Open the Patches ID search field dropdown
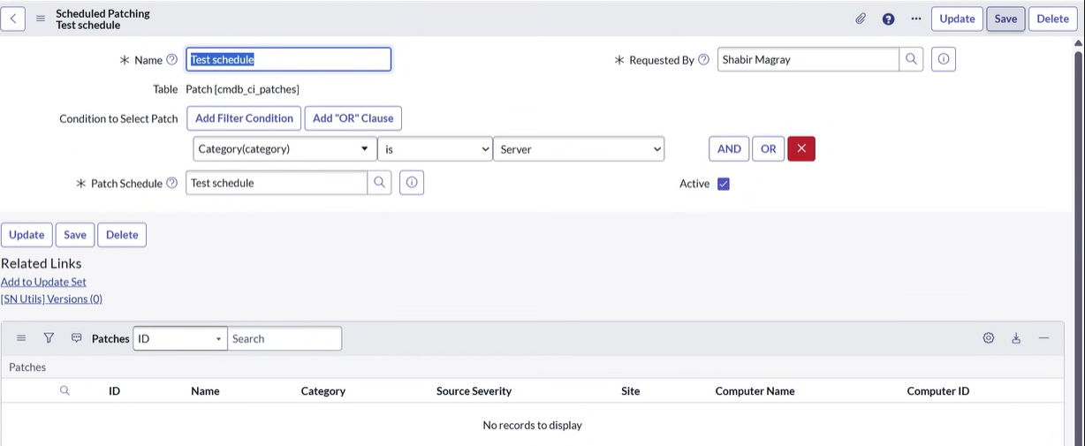This screenshot has height=446, width=1085. click(180, 338)
